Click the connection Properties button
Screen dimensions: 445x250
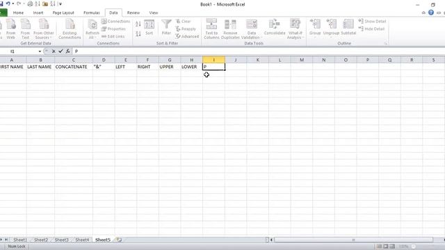(x=113, y=29)
